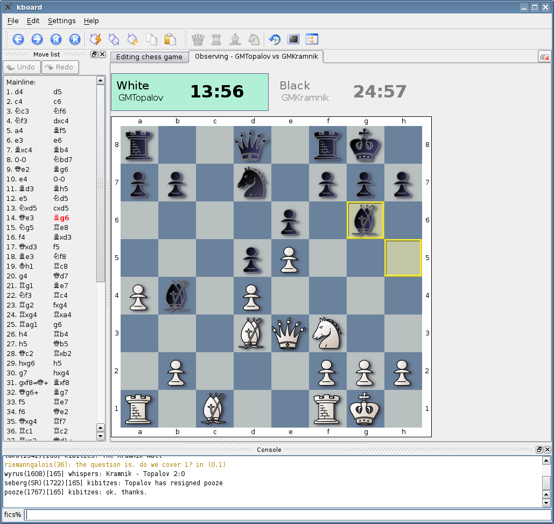The image size is (554, 524).
Task: Select the knight promotion icon
Action: click(254, 39)
